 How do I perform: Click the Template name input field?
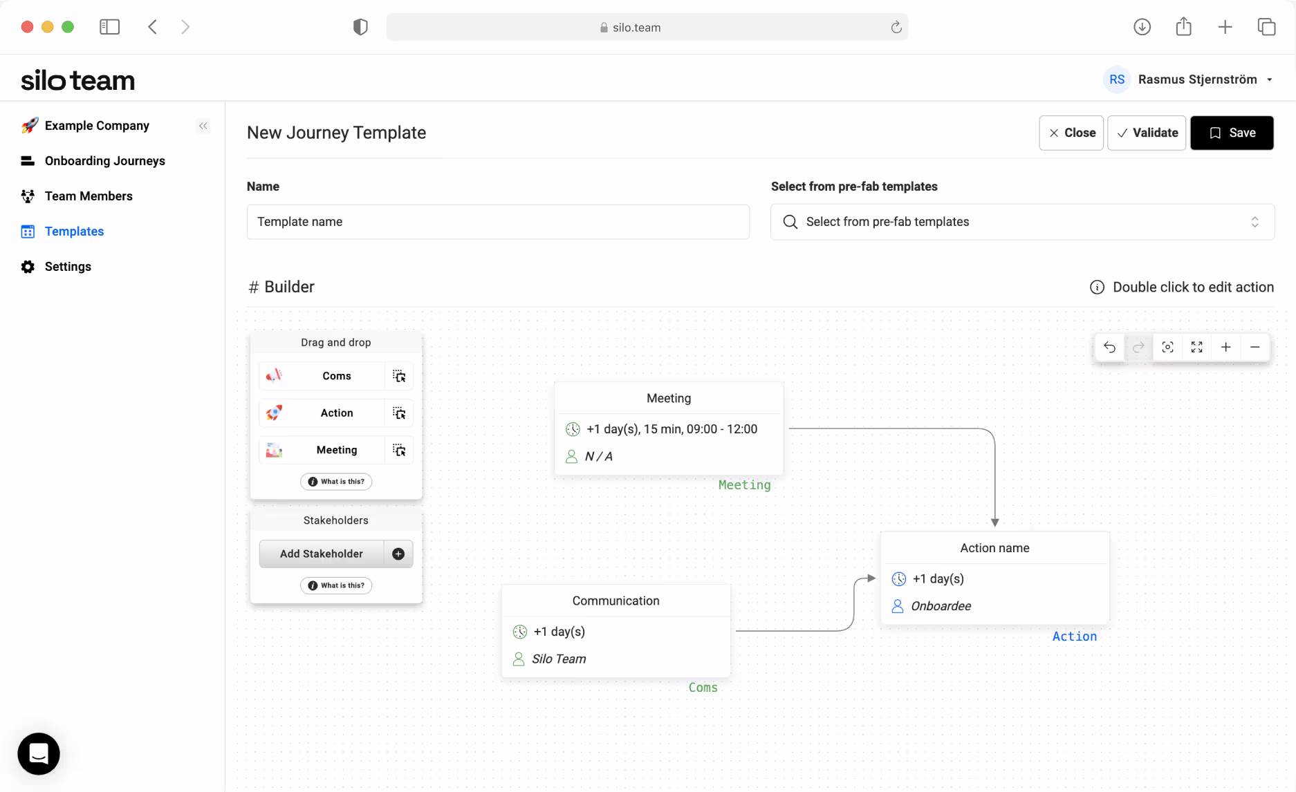pyautogui.click(x=498, y=222)
